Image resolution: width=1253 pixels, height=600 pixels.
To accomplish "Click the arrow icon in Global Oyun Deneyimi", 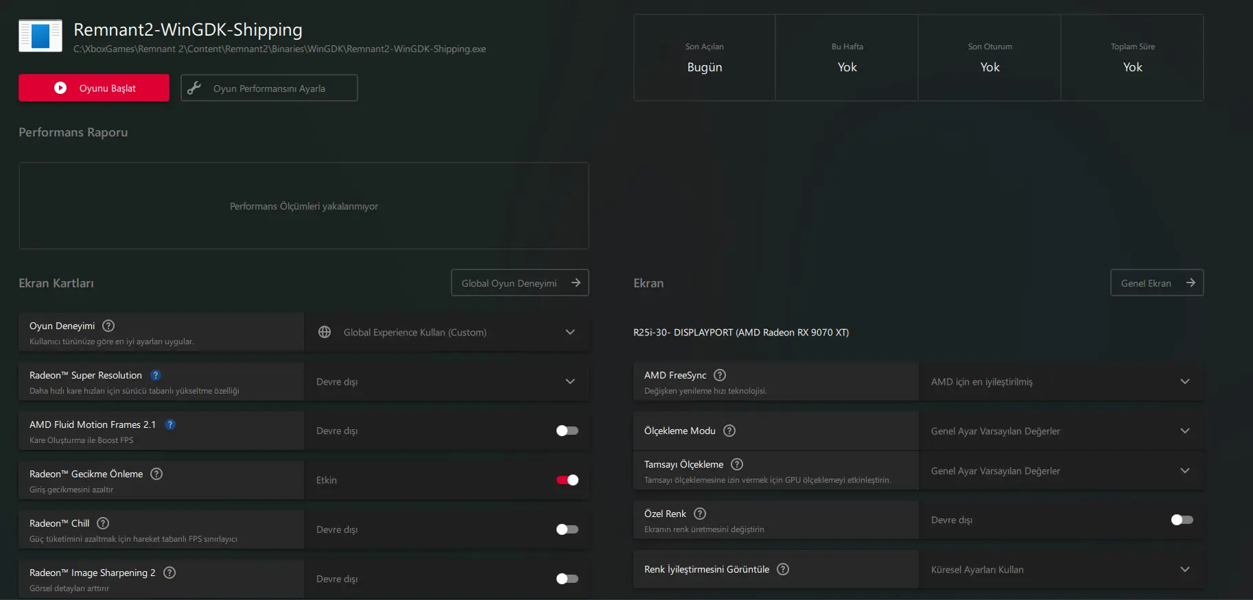I will [x=576, y=283].
